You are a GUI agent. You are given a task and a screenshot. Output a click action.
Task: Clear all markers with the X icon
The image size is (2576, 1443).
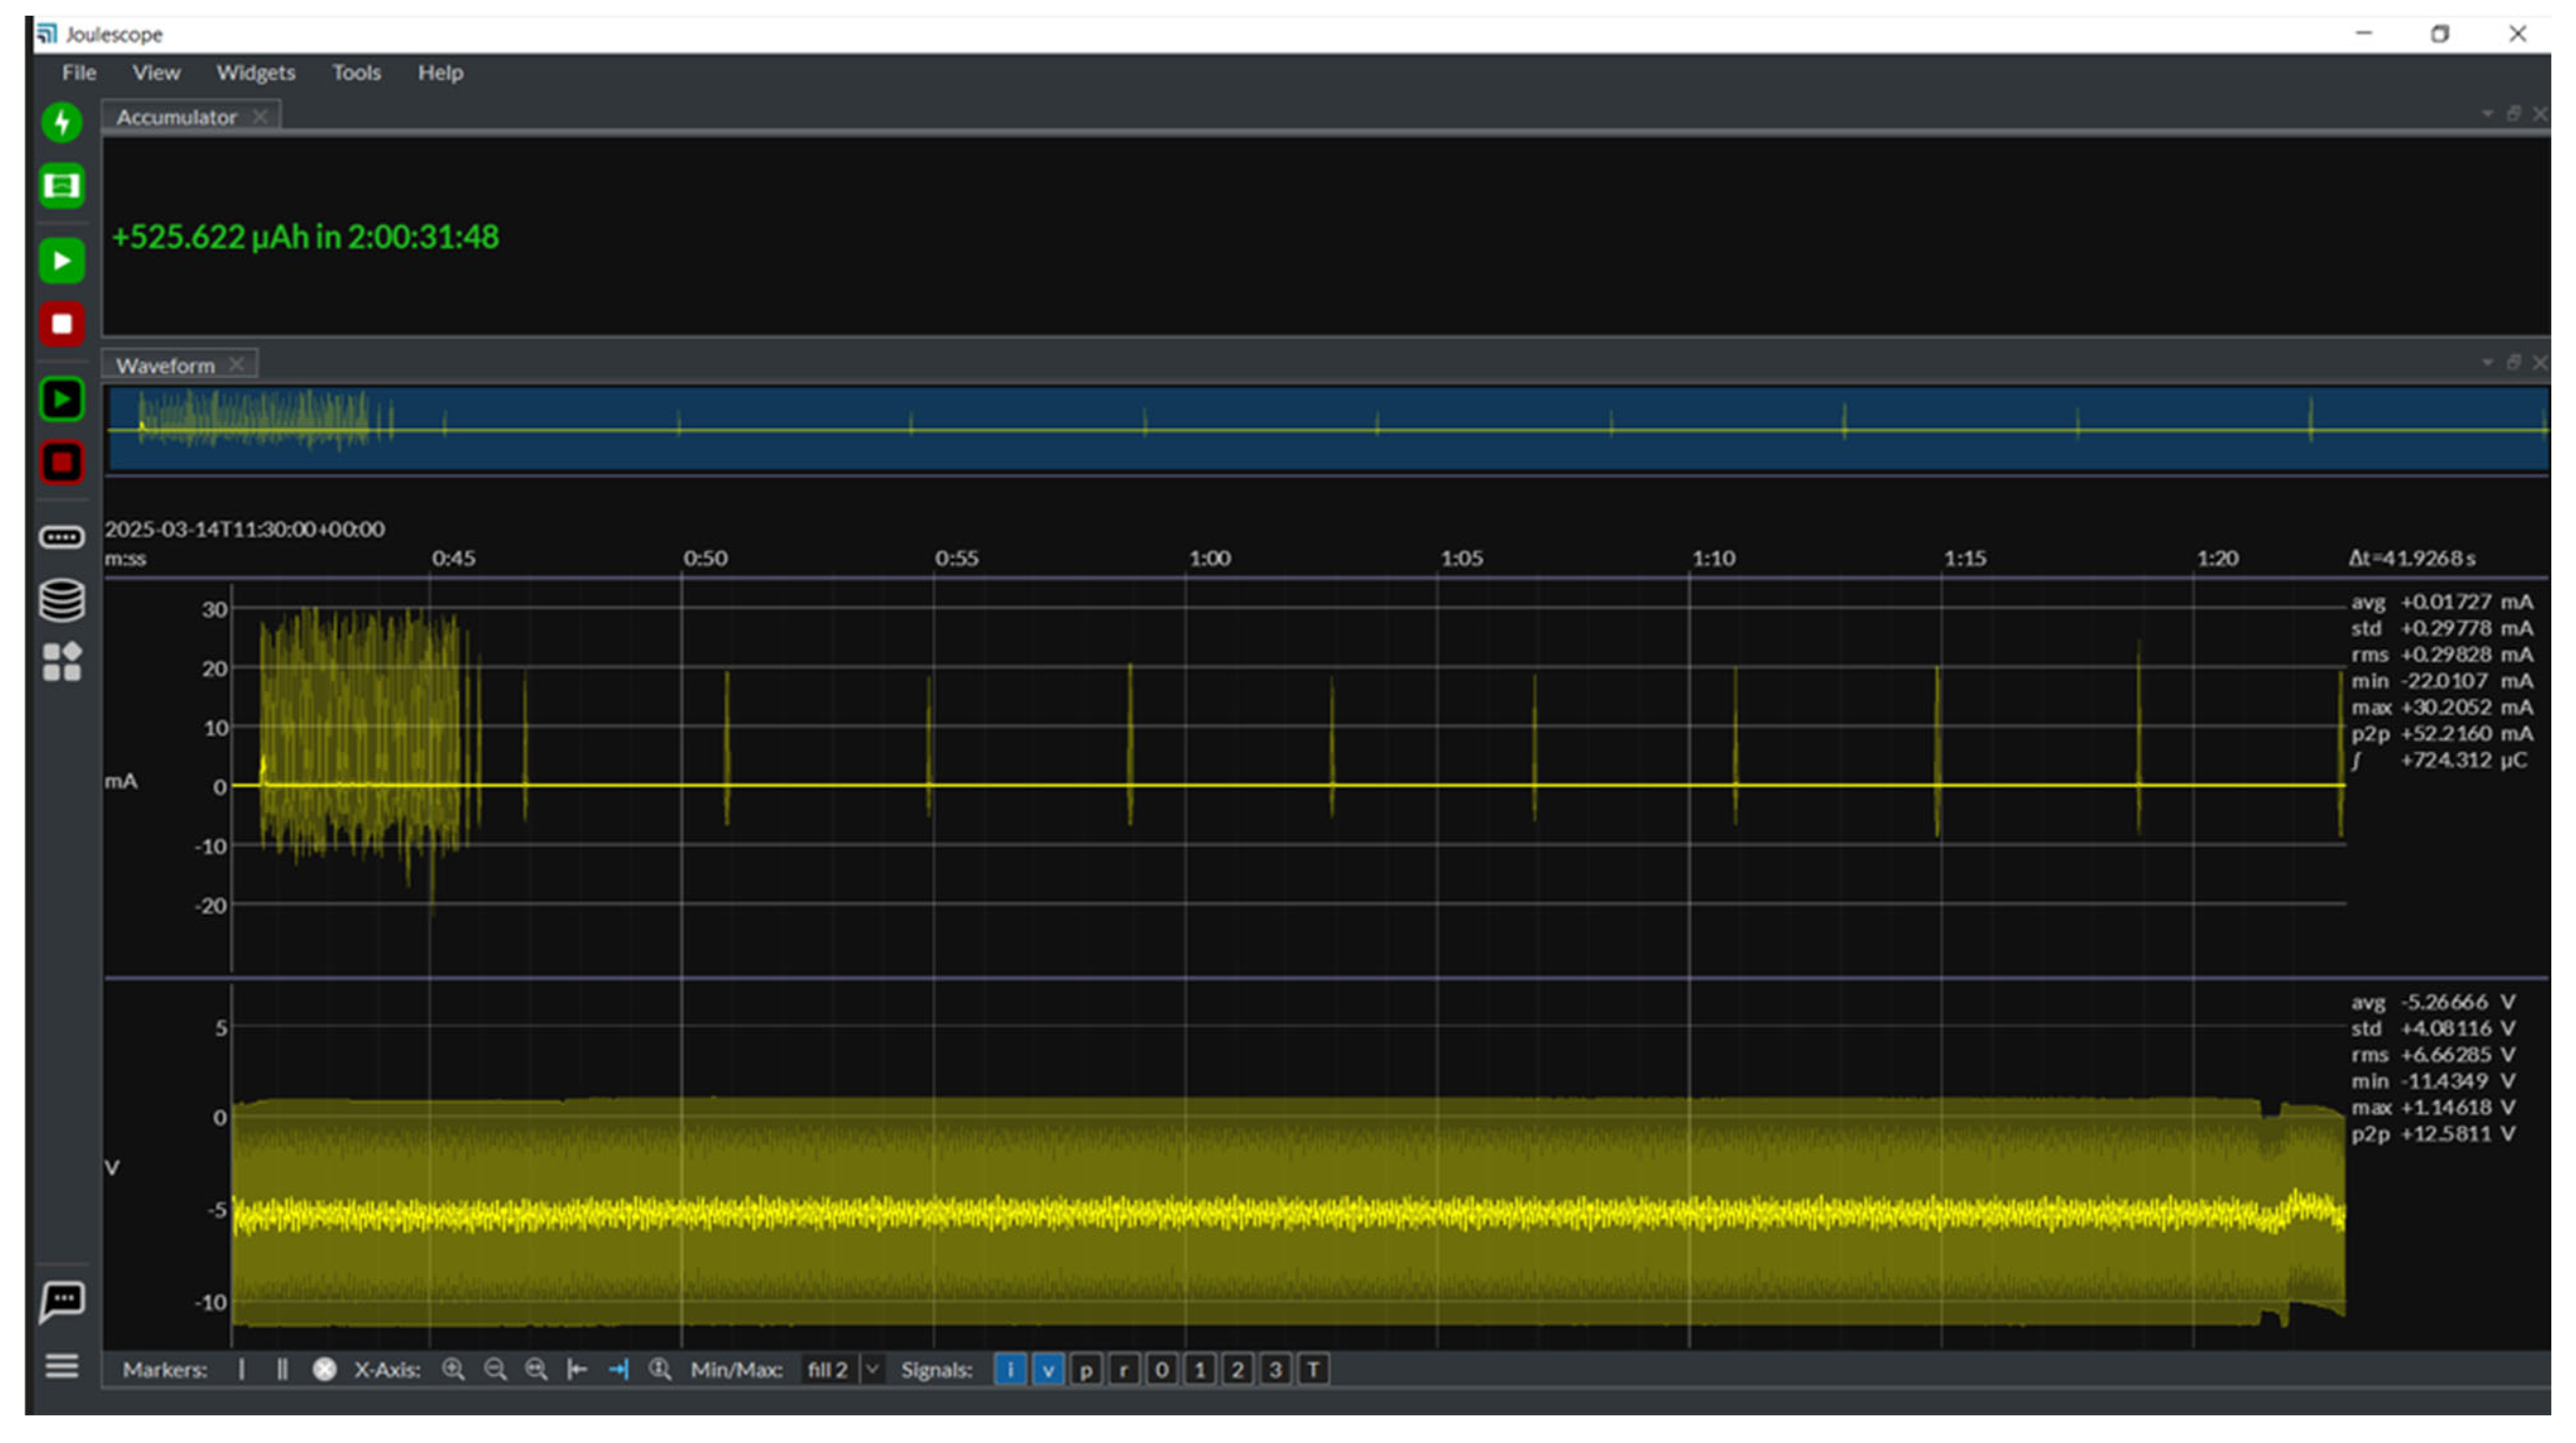(x=324, y=1369)
